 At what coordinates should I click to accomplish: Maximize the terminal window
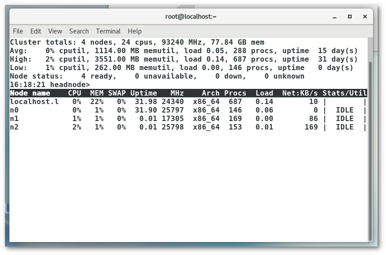tap(350, 17)
